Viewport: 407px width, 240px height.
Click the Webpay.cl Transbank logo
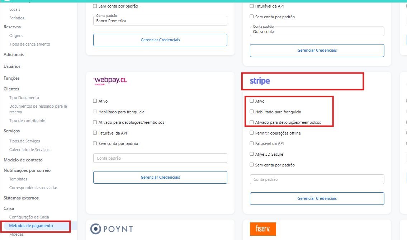click(110, 81)
